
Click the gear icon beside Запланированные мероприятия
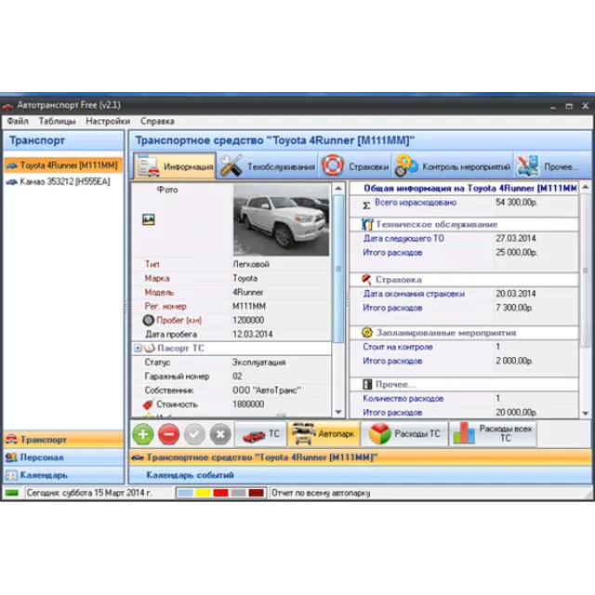coord(367,333)
